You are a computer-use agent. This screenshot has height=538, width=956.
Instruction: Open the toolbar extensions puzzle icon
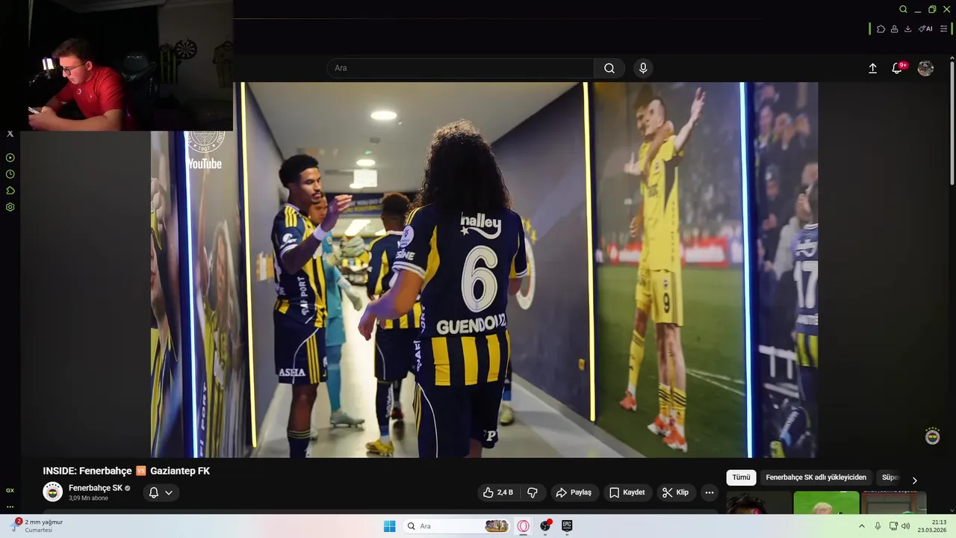881,29
